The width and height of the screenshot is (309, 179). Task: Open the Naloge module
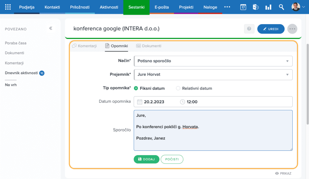[210, 7]
